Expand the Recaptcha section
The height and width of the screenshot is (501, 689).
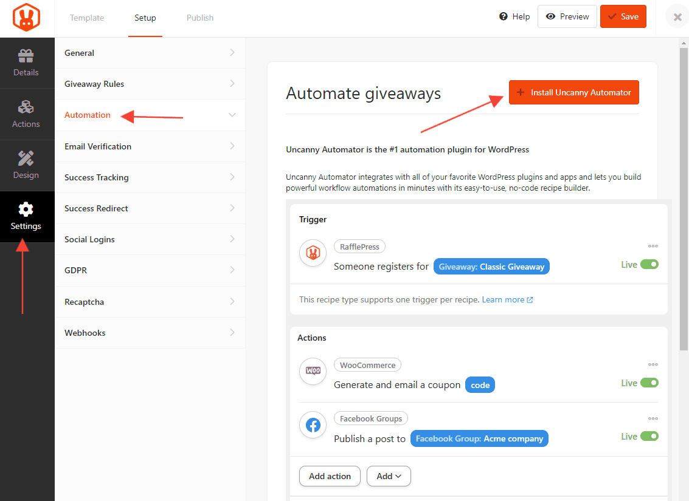pos(150,302)
